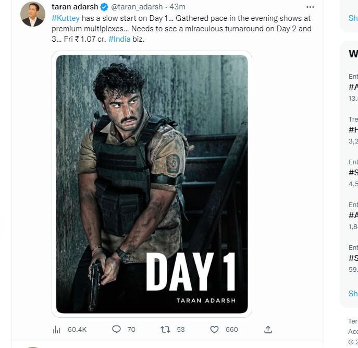Open the #S trend with 4,5 count

point(353,172)
